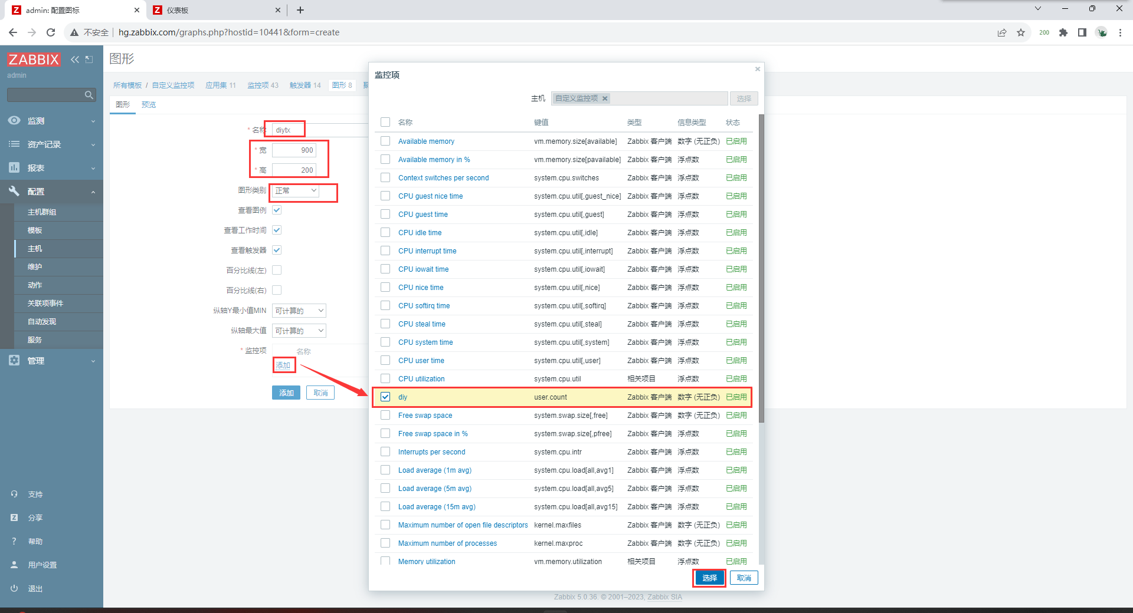Click 取消 in the 监控项 dialog
Screen dimensions: 1133x613
(744, 578)
